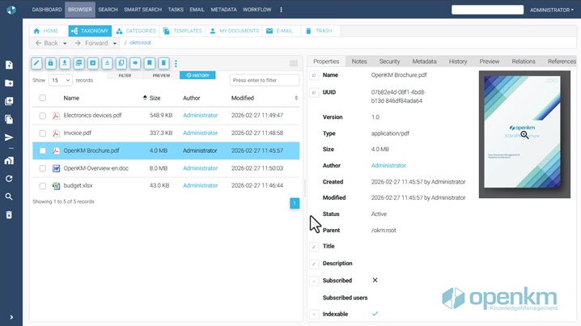Open the Workflow menu in top bar
This screenshot has height=326, width=581.
tap(257, 10)
